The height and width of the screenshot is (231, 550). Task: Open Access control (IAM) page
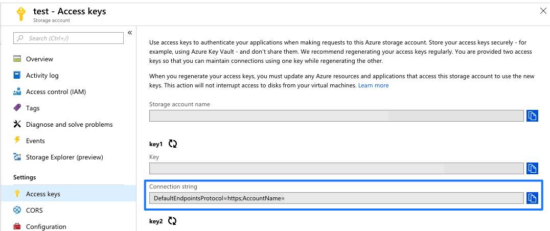(x=56, y=92)
